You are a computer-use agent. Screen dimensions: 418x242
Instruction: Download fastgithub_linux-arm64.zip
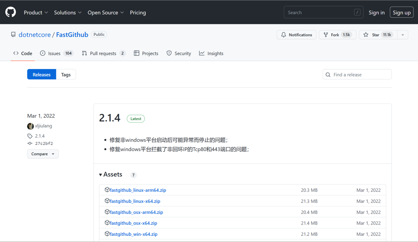[138, 190]
